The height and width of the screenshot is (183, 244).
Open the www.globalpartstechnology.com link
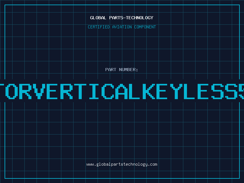122,164
